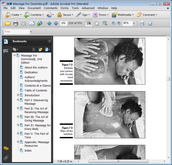Go to the next page arrow
This screenshot has height=165, width=172.
point(56,23)
